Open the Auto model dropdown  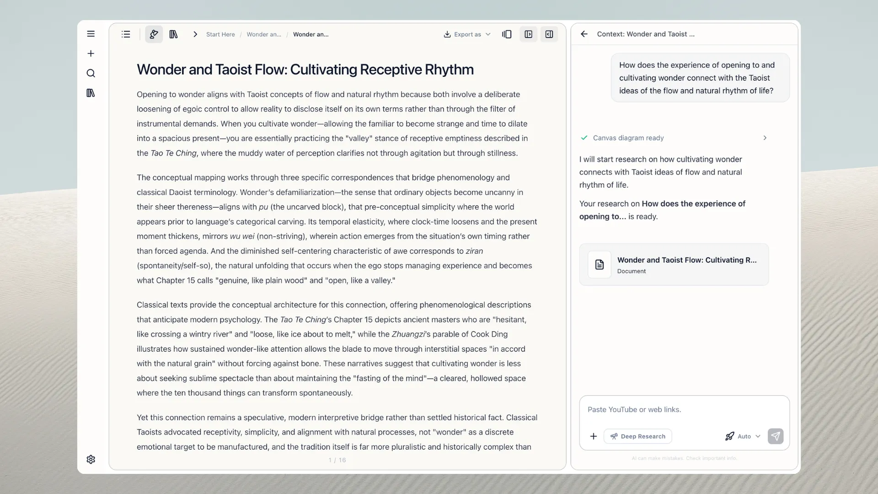point(743,436)
